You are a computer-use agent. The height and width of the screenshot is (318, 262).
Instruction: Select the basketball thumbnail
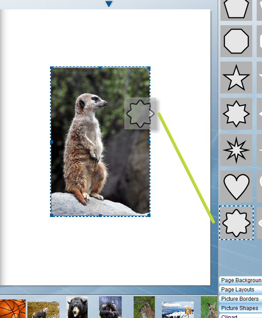coord(12,309)
